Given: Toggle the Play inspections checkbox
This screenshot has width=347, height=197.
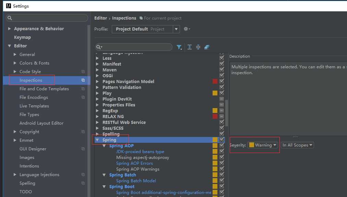Looking at the screenshot, I should pyautogui.click(x=222, y=93).
